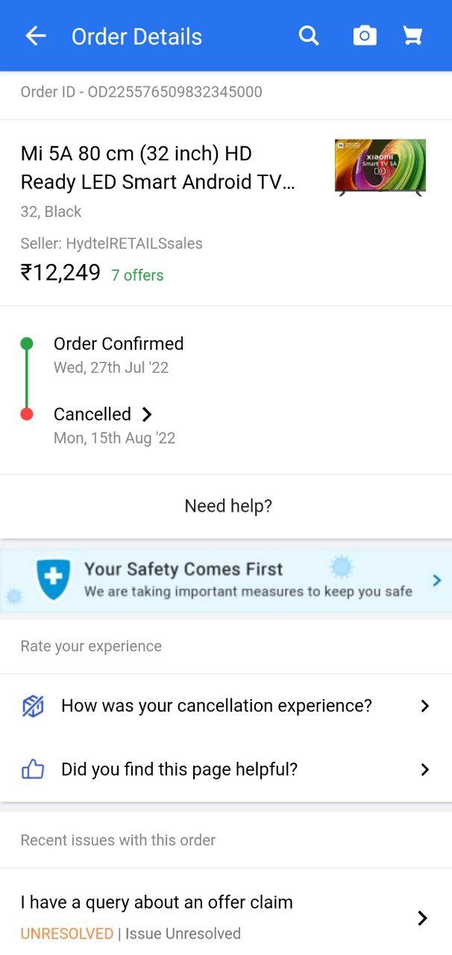The image size is (452, 955).
Task: Expand the safety banner arrow
Action: (x=437, y=580)
